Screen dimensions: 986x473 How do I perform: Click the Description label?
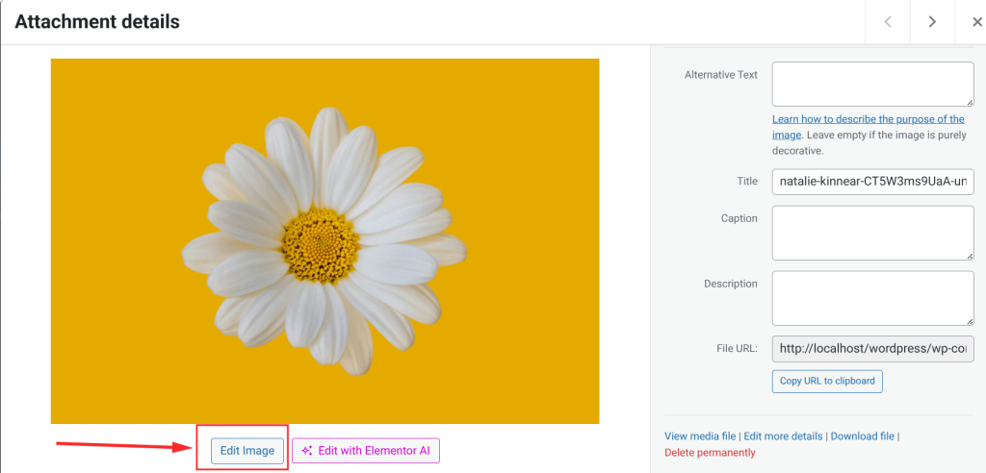[731, 284]
